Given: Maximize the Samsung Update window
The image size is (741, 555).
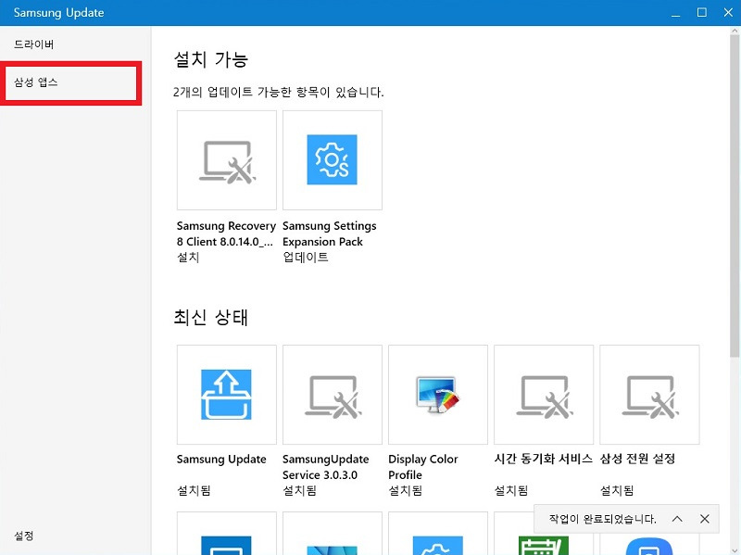Looking at the screenshot, I should tap(702, 13).
